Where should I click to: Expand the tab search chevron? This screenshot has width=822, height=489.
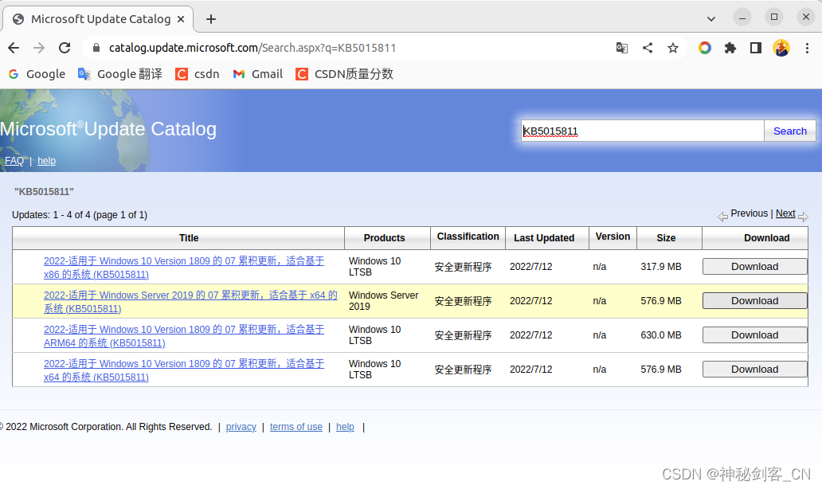tap(710, 19)
